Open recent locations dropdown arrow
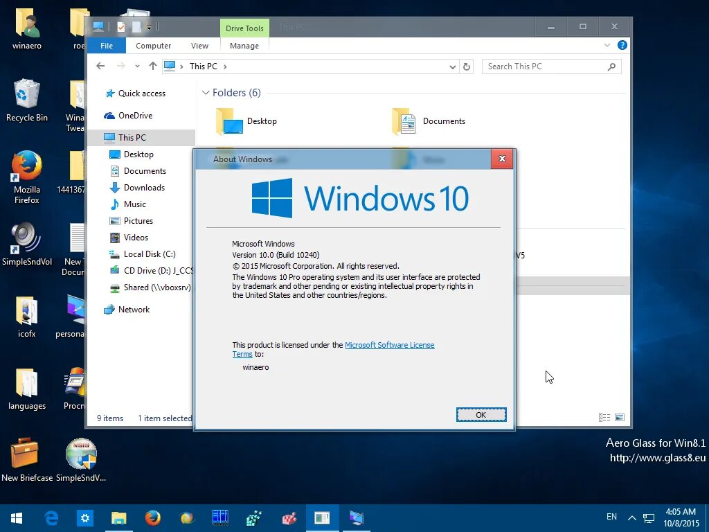 coord(137,66)
